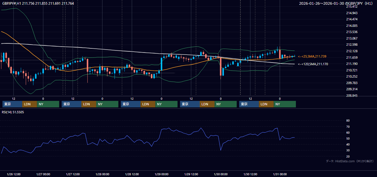Select the second LDN session block, for 1/27

pyautogui.click(x=89, y=104)
